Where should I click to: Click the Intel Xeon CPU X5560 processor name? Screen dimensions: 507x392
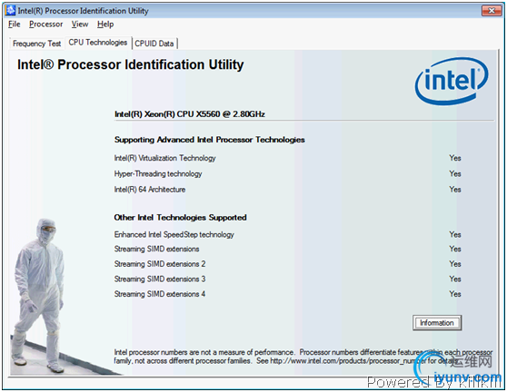[190, 114]
